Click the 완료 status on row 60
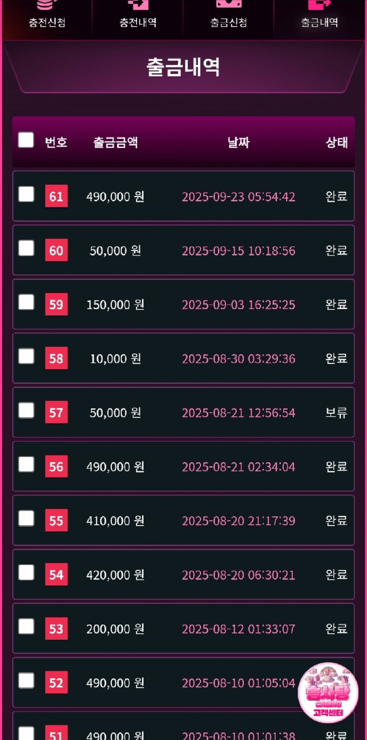The width and height of the screenshot is (367, 740). click(x=336, y=250)
